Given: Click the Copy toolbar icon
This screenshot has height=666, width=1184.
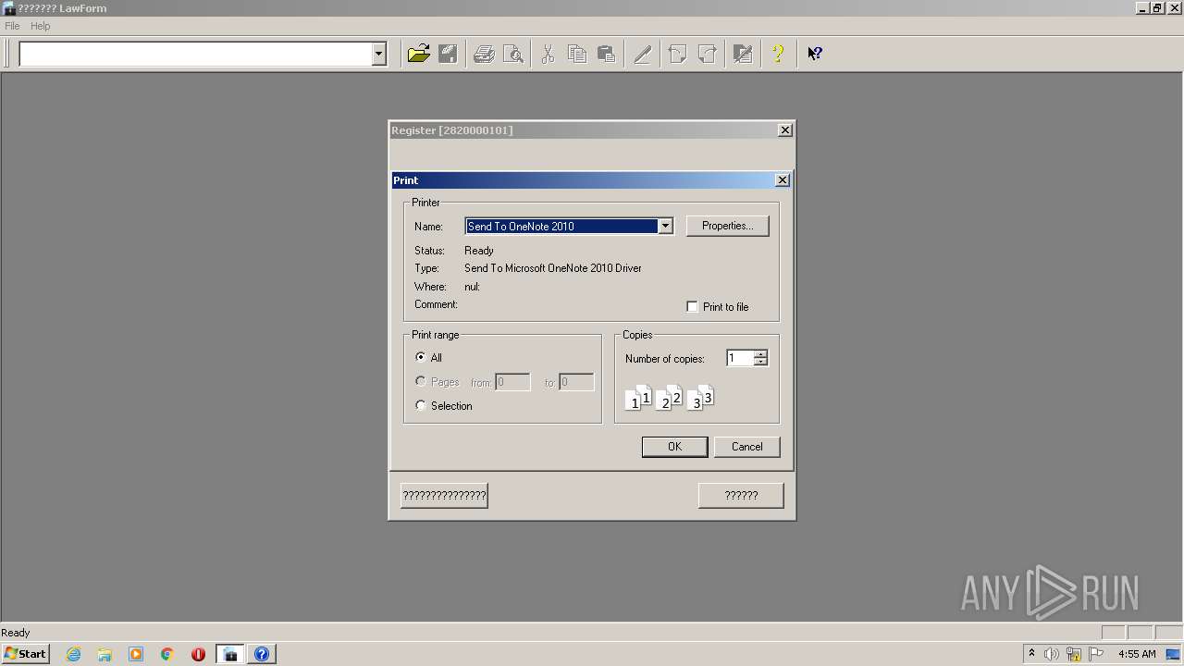Looking at the screenshot, I should click(x=577, y=54).
